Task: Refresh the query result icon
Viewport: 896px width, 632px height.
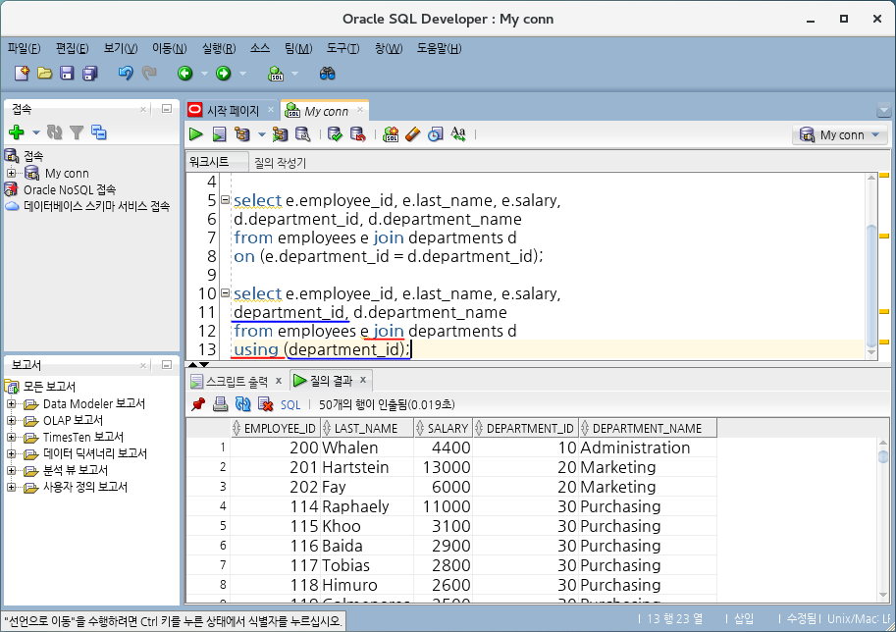Action: [x=242, y=404]
